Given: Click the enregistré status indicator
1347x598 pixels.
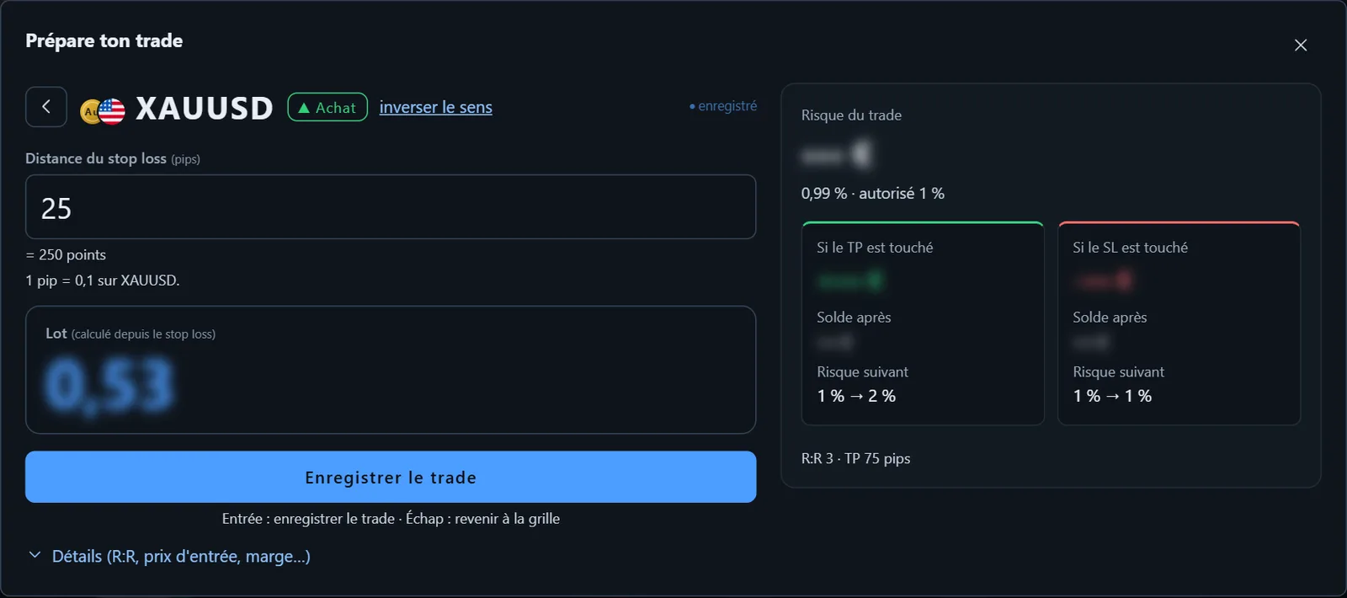Looking at the screenshot, I should [x=723, y=106].
